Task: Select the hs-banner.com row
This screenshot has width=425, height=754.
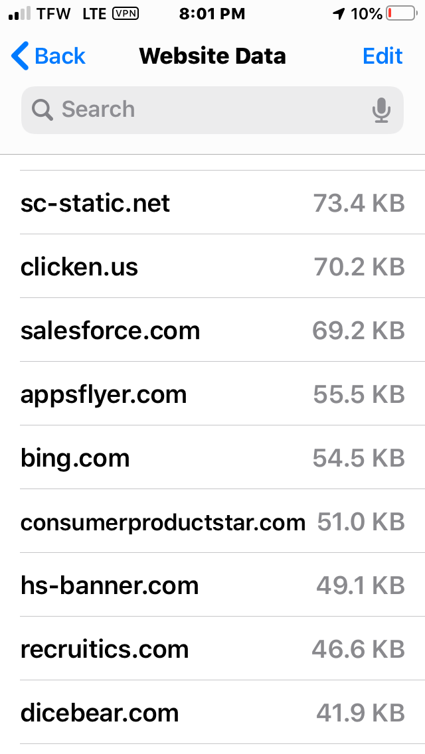Action: point(212,585)
